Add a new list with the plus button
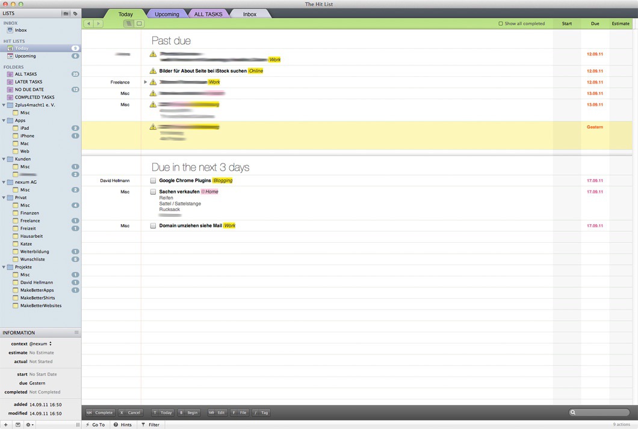This screenshot has width=638, height=429. [x=5, y=425]
